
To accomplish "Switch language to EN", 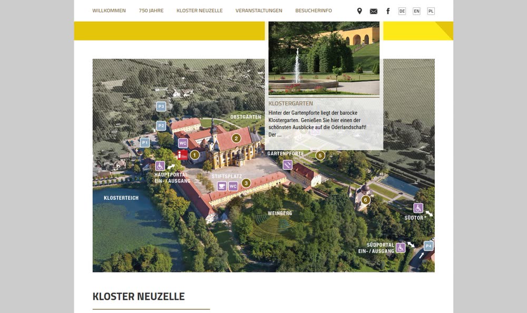I will point(416,11).
